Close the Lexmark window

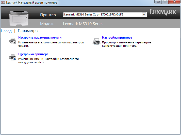coord(175,2)
